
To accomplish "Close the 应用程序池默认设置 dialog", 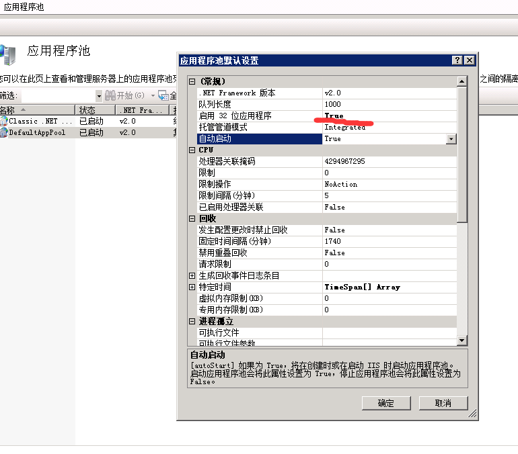I will coord(469,60).
